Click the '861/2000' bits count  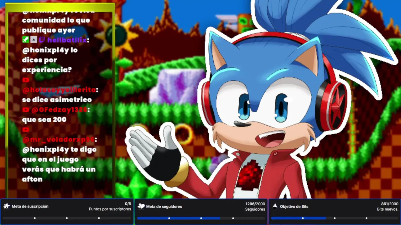[390, 204]
